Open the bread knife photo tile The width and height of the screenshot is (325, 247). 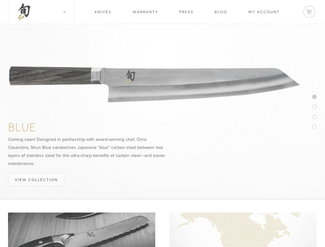(x=82, y=230)
